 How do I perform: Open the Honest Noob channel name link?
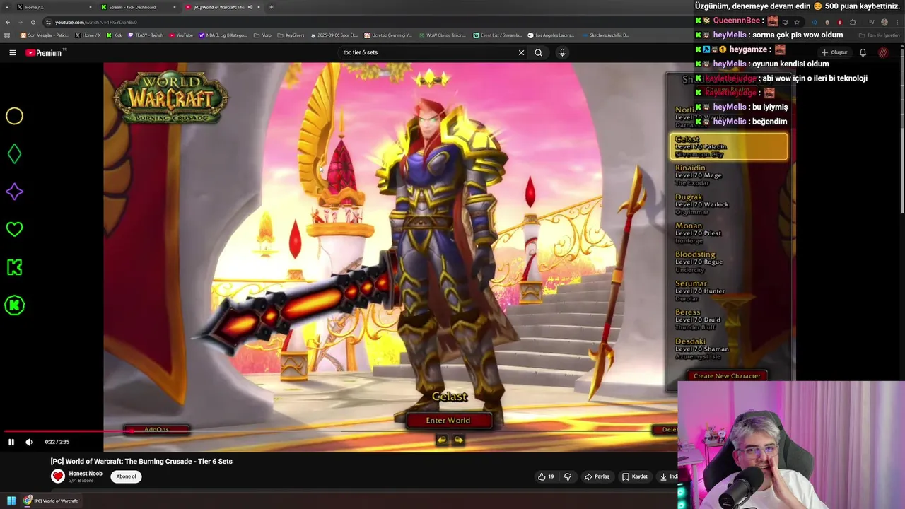(x=86, y=474)
